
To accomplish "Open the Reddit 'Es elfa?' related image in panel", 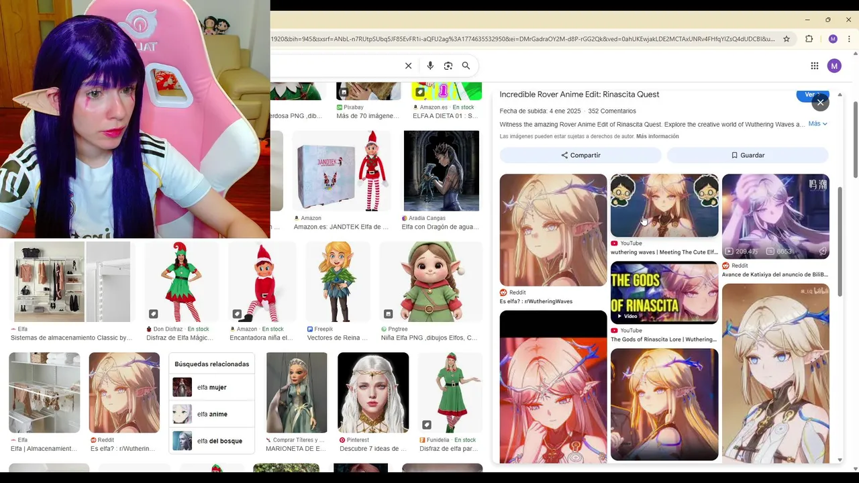I will click(x=553, y=230).
